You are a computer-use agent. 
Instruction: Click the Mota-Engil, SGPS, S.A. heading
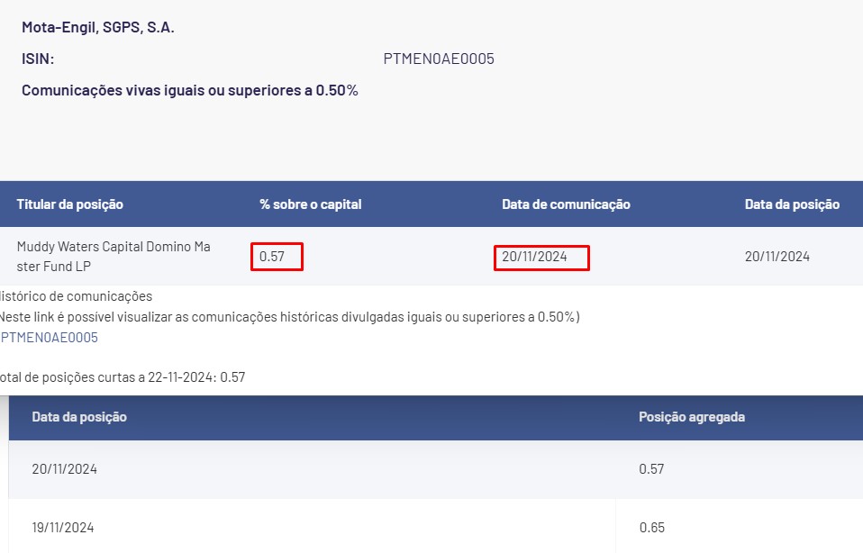pos(98,27)
